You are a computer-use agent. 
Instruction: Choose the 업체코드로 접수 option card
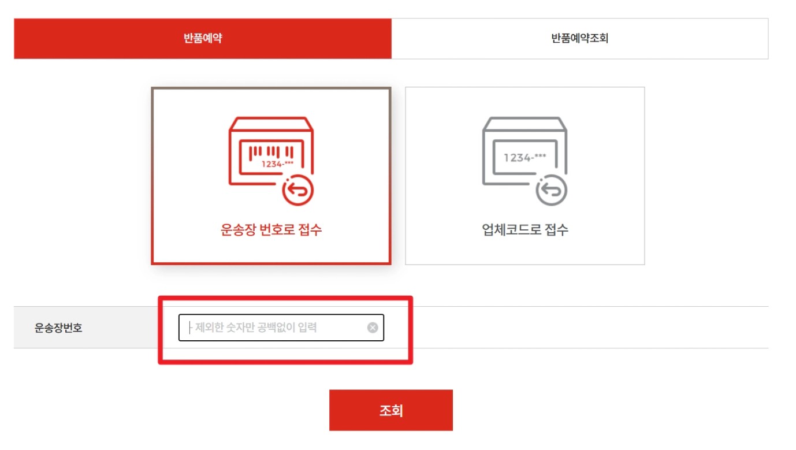click(x=525, y=176)
